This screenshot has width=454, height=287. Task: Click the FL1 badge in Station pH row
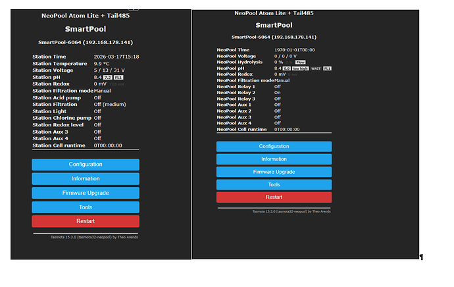coord(118,78)
